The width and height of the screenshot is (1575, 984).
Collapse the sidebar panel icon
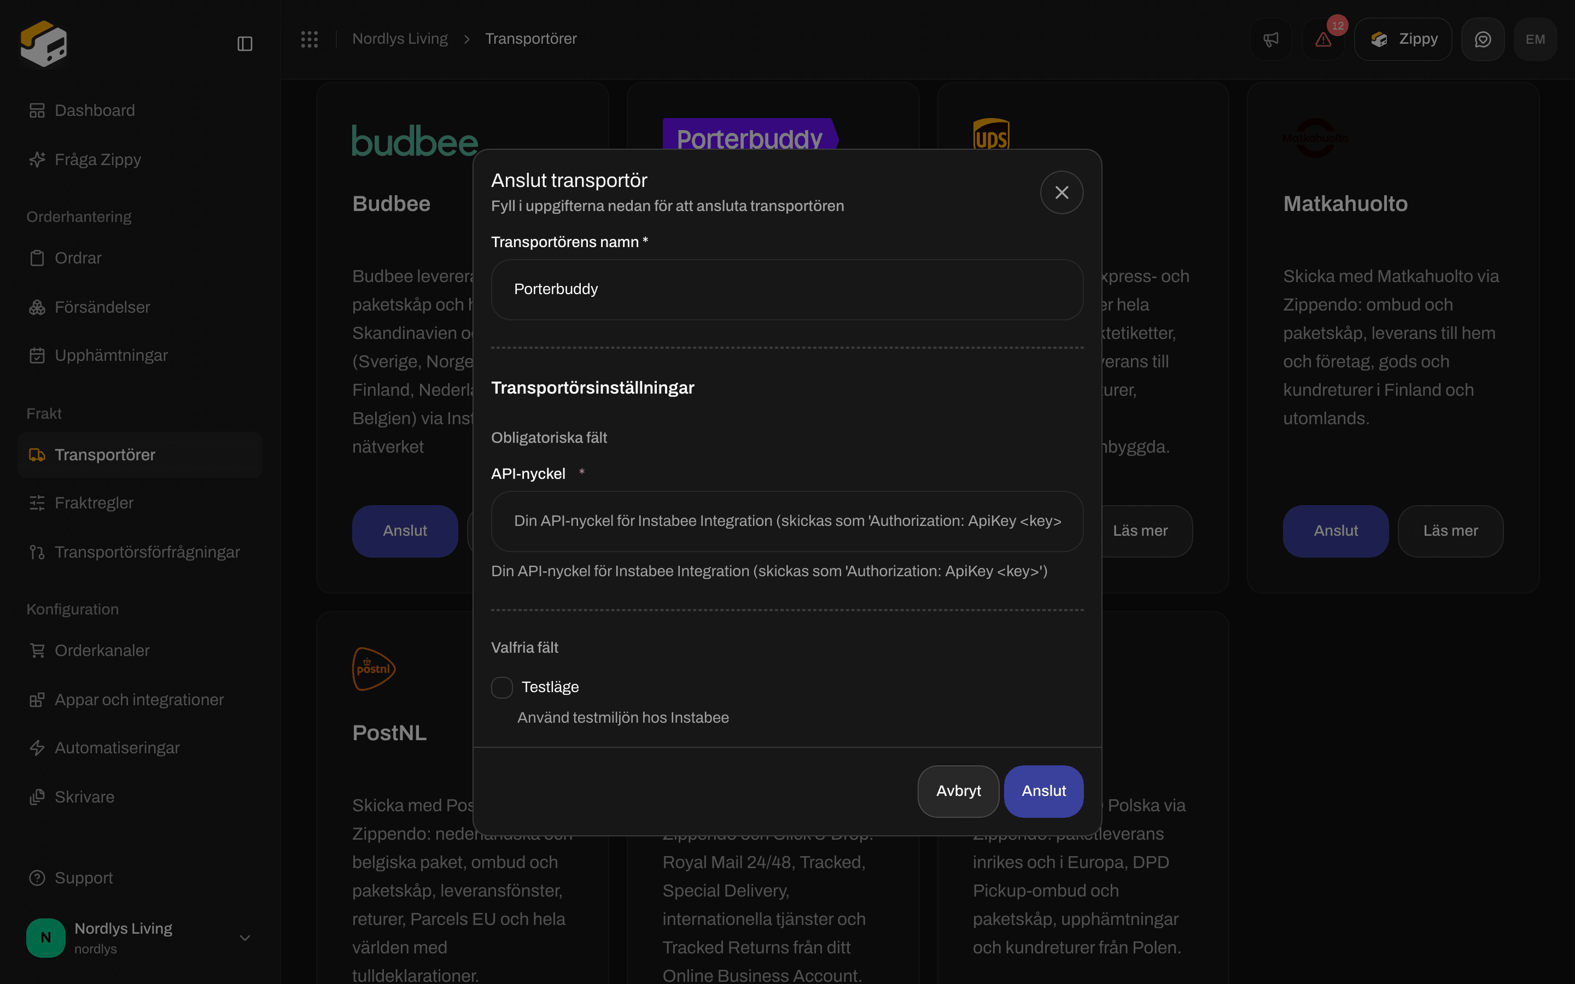click(244, 44)
